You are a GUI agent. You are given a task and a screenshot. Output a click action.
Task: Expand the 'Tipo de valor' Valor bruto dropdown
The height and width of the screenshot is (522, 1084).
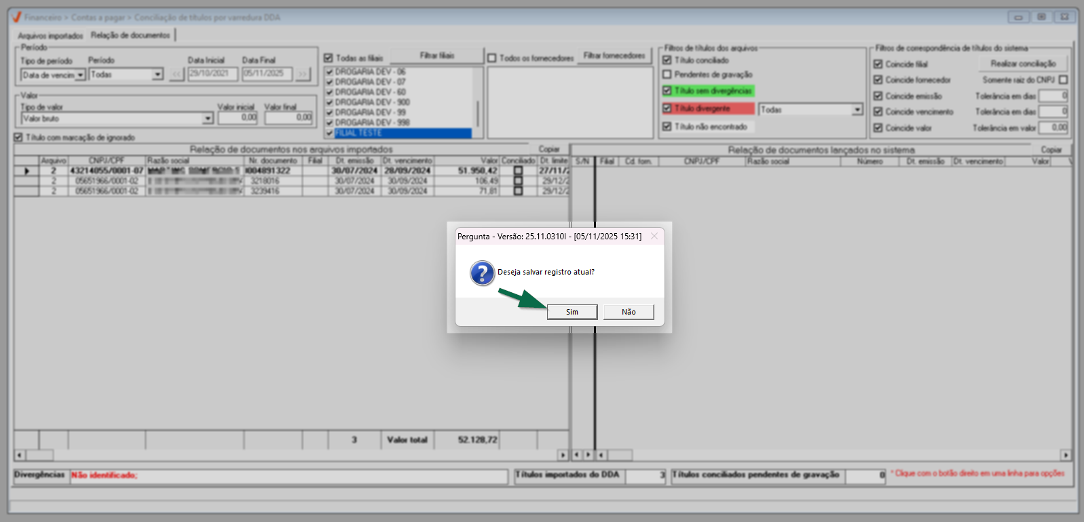pyautogui.click(x=208, y=119)
